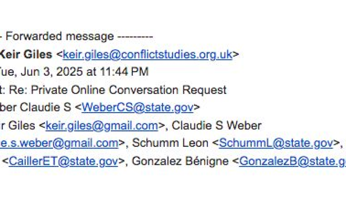Screen dimensions: 346x197
Task: Click the dashes after Forwarded message
Action: click(135, 36)
